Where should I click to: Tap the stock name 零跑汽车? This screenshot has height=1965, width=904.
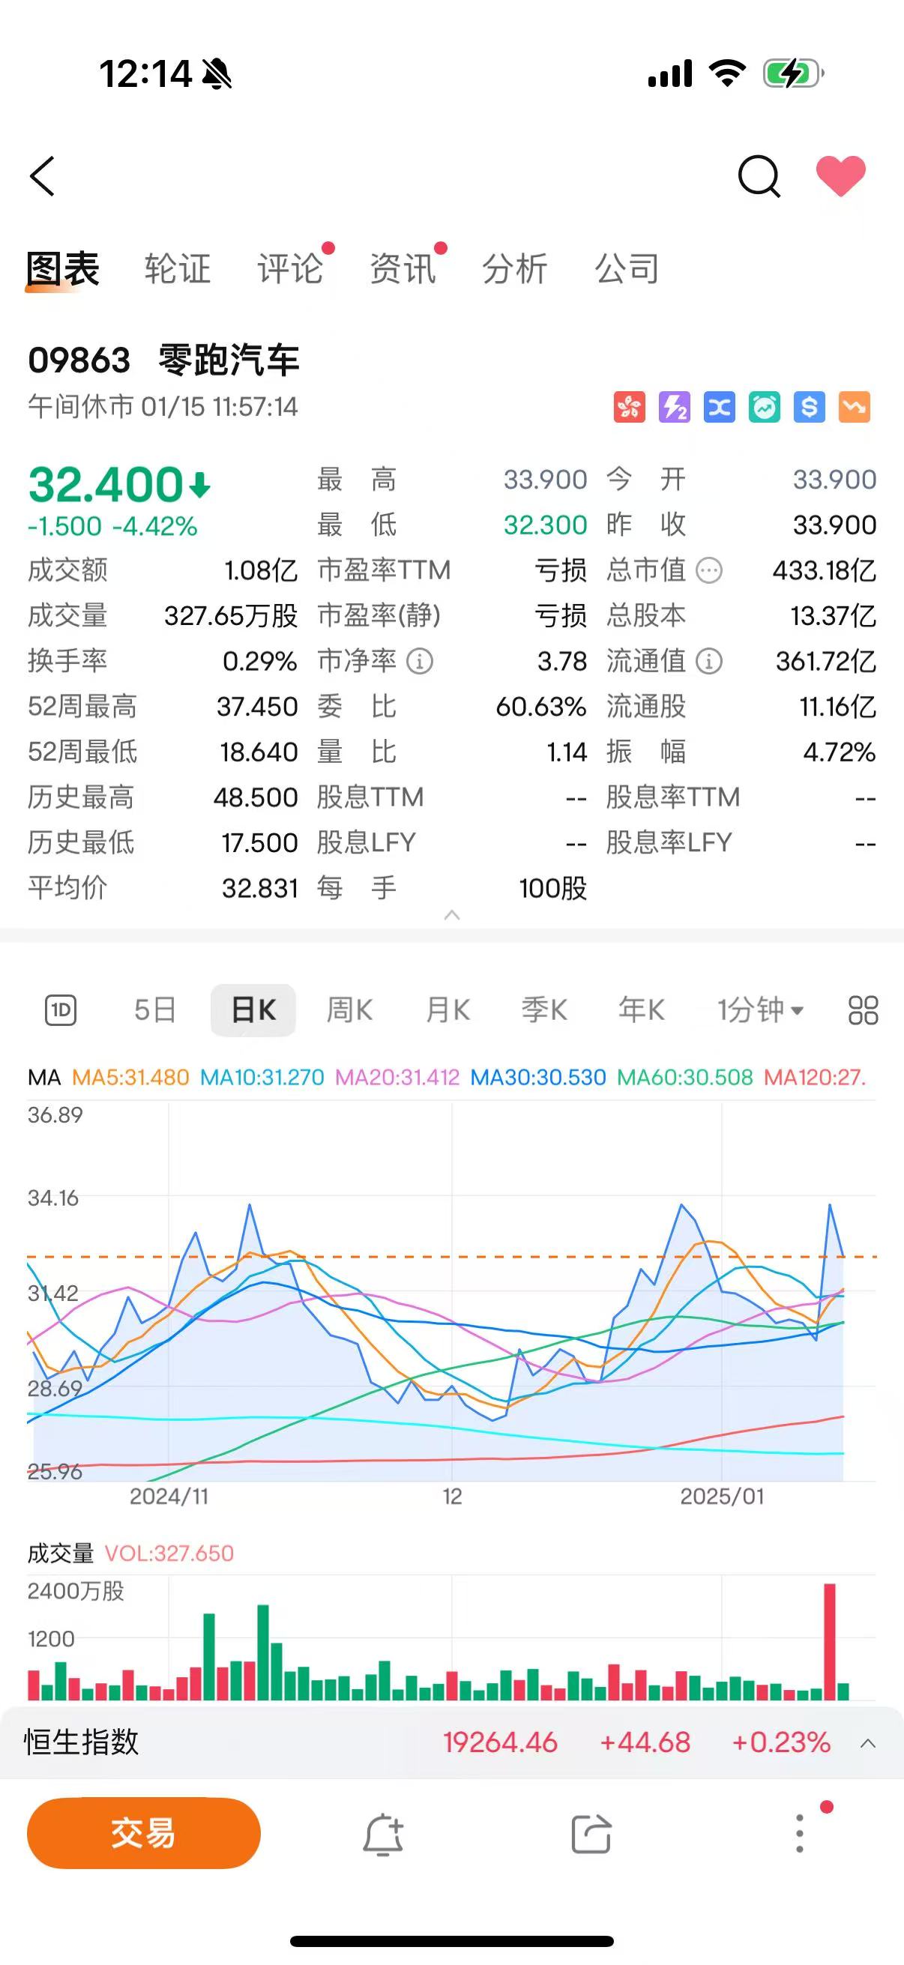click(x=229, y=360)
